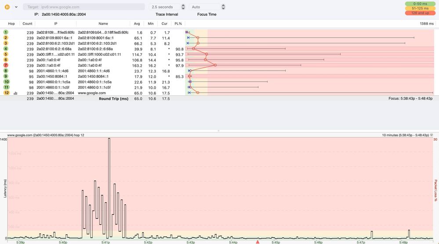The width and height of the screenshot is (439, 244).
Task: Click hop 7 latency marker on the graph
Action: pyautogui.click(x=215, y=65)
